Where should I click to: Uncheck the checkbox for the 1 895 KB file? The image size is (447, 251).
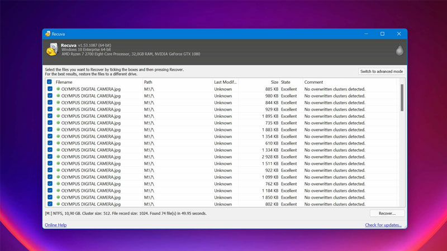[50, 116]
